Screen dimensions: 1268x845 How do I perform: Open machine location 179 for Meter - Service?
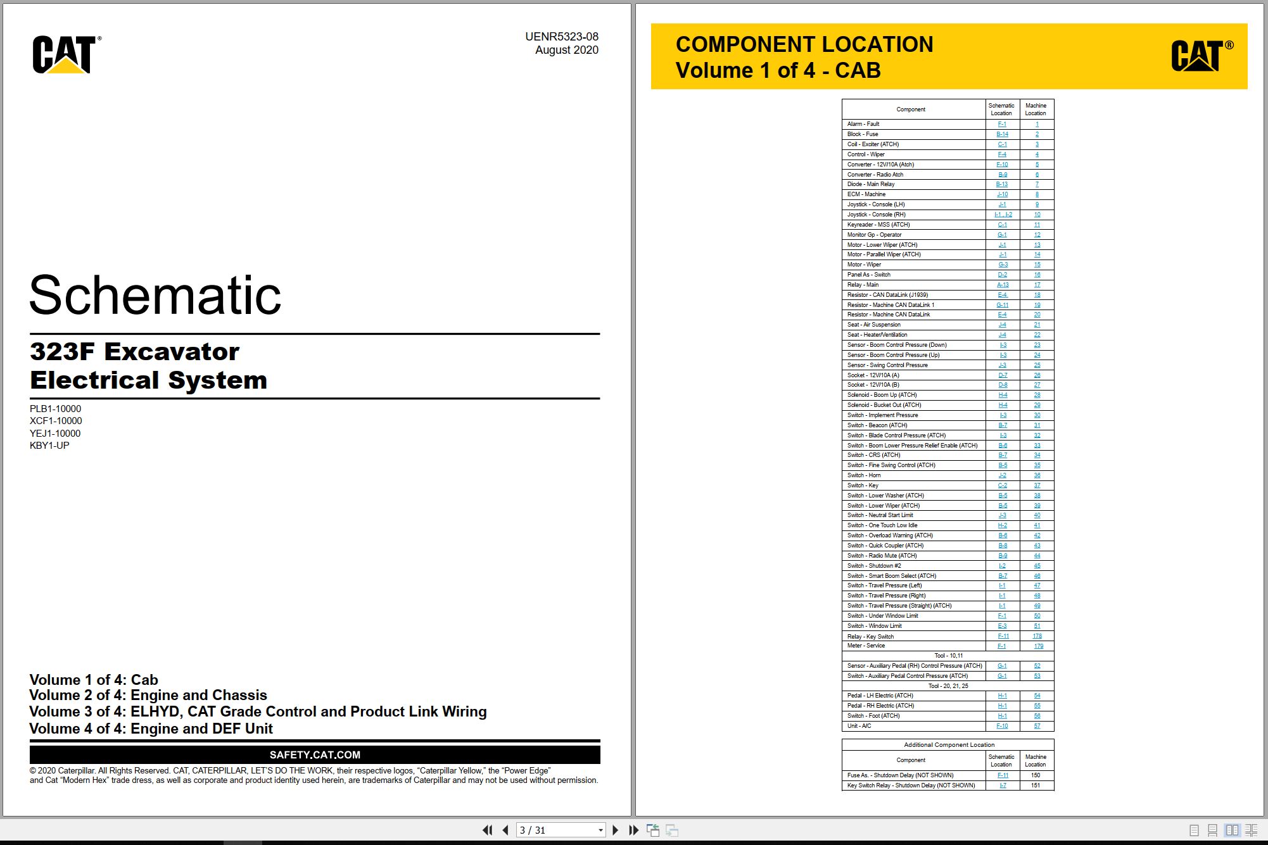click(x=1038, y=646)
